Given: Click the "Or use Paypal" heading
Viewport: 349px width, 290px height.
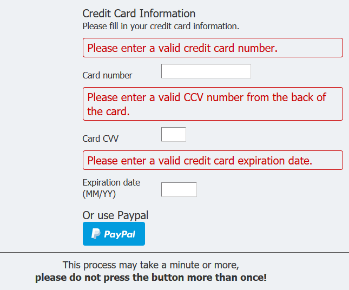Looking at the screenshot, I should [x=115, y=215].
